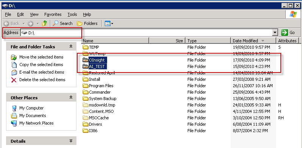Click the Forward arrow icon
Screen dimensions: 302x148
click(x=30, y=24)
